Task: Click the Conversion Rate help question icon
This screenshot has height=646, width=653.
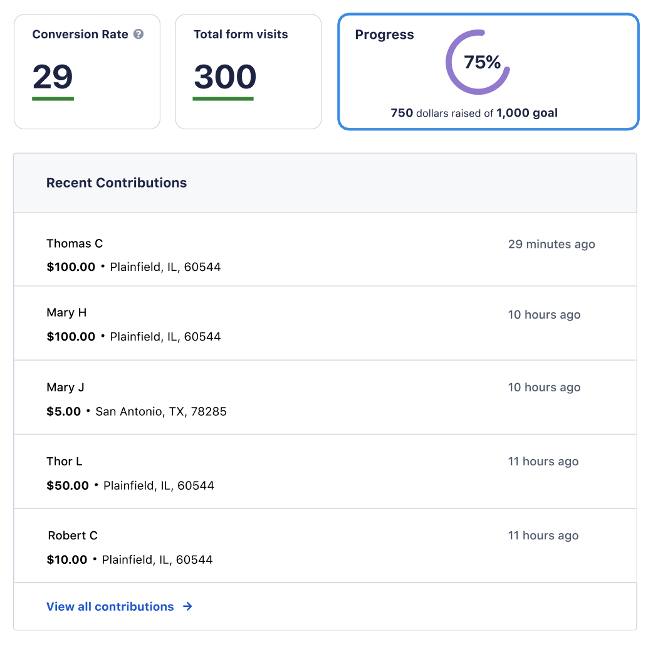Action: 138,34
